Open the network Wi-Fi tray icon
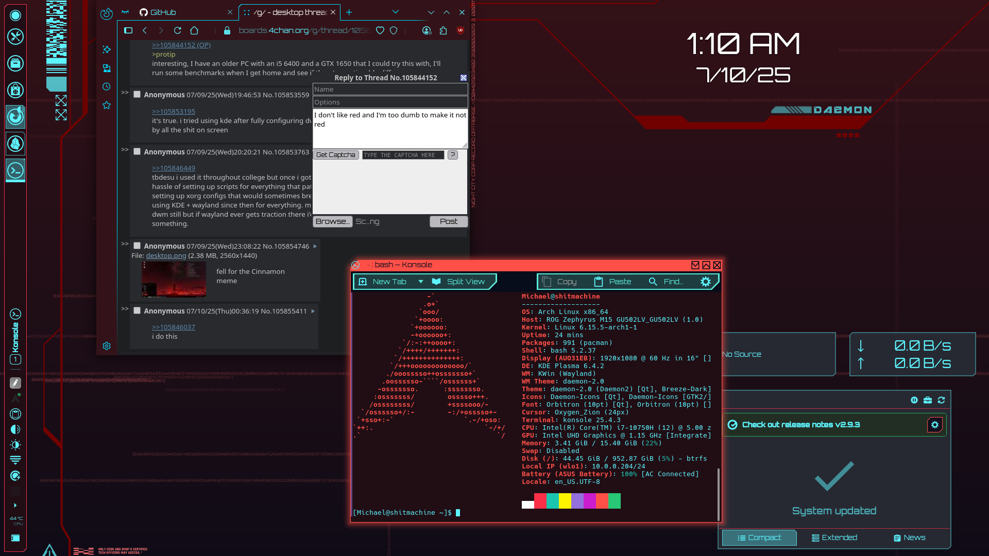 [15, 460]
